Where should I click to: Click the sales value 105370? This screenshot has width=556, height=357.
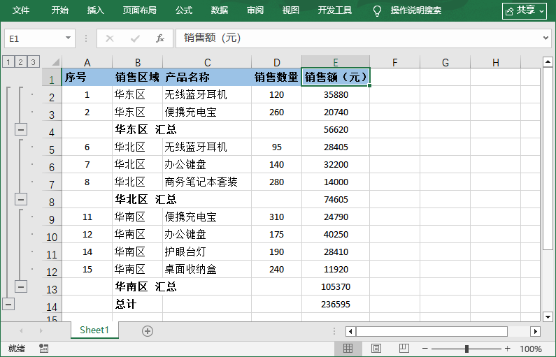point(336,286)
